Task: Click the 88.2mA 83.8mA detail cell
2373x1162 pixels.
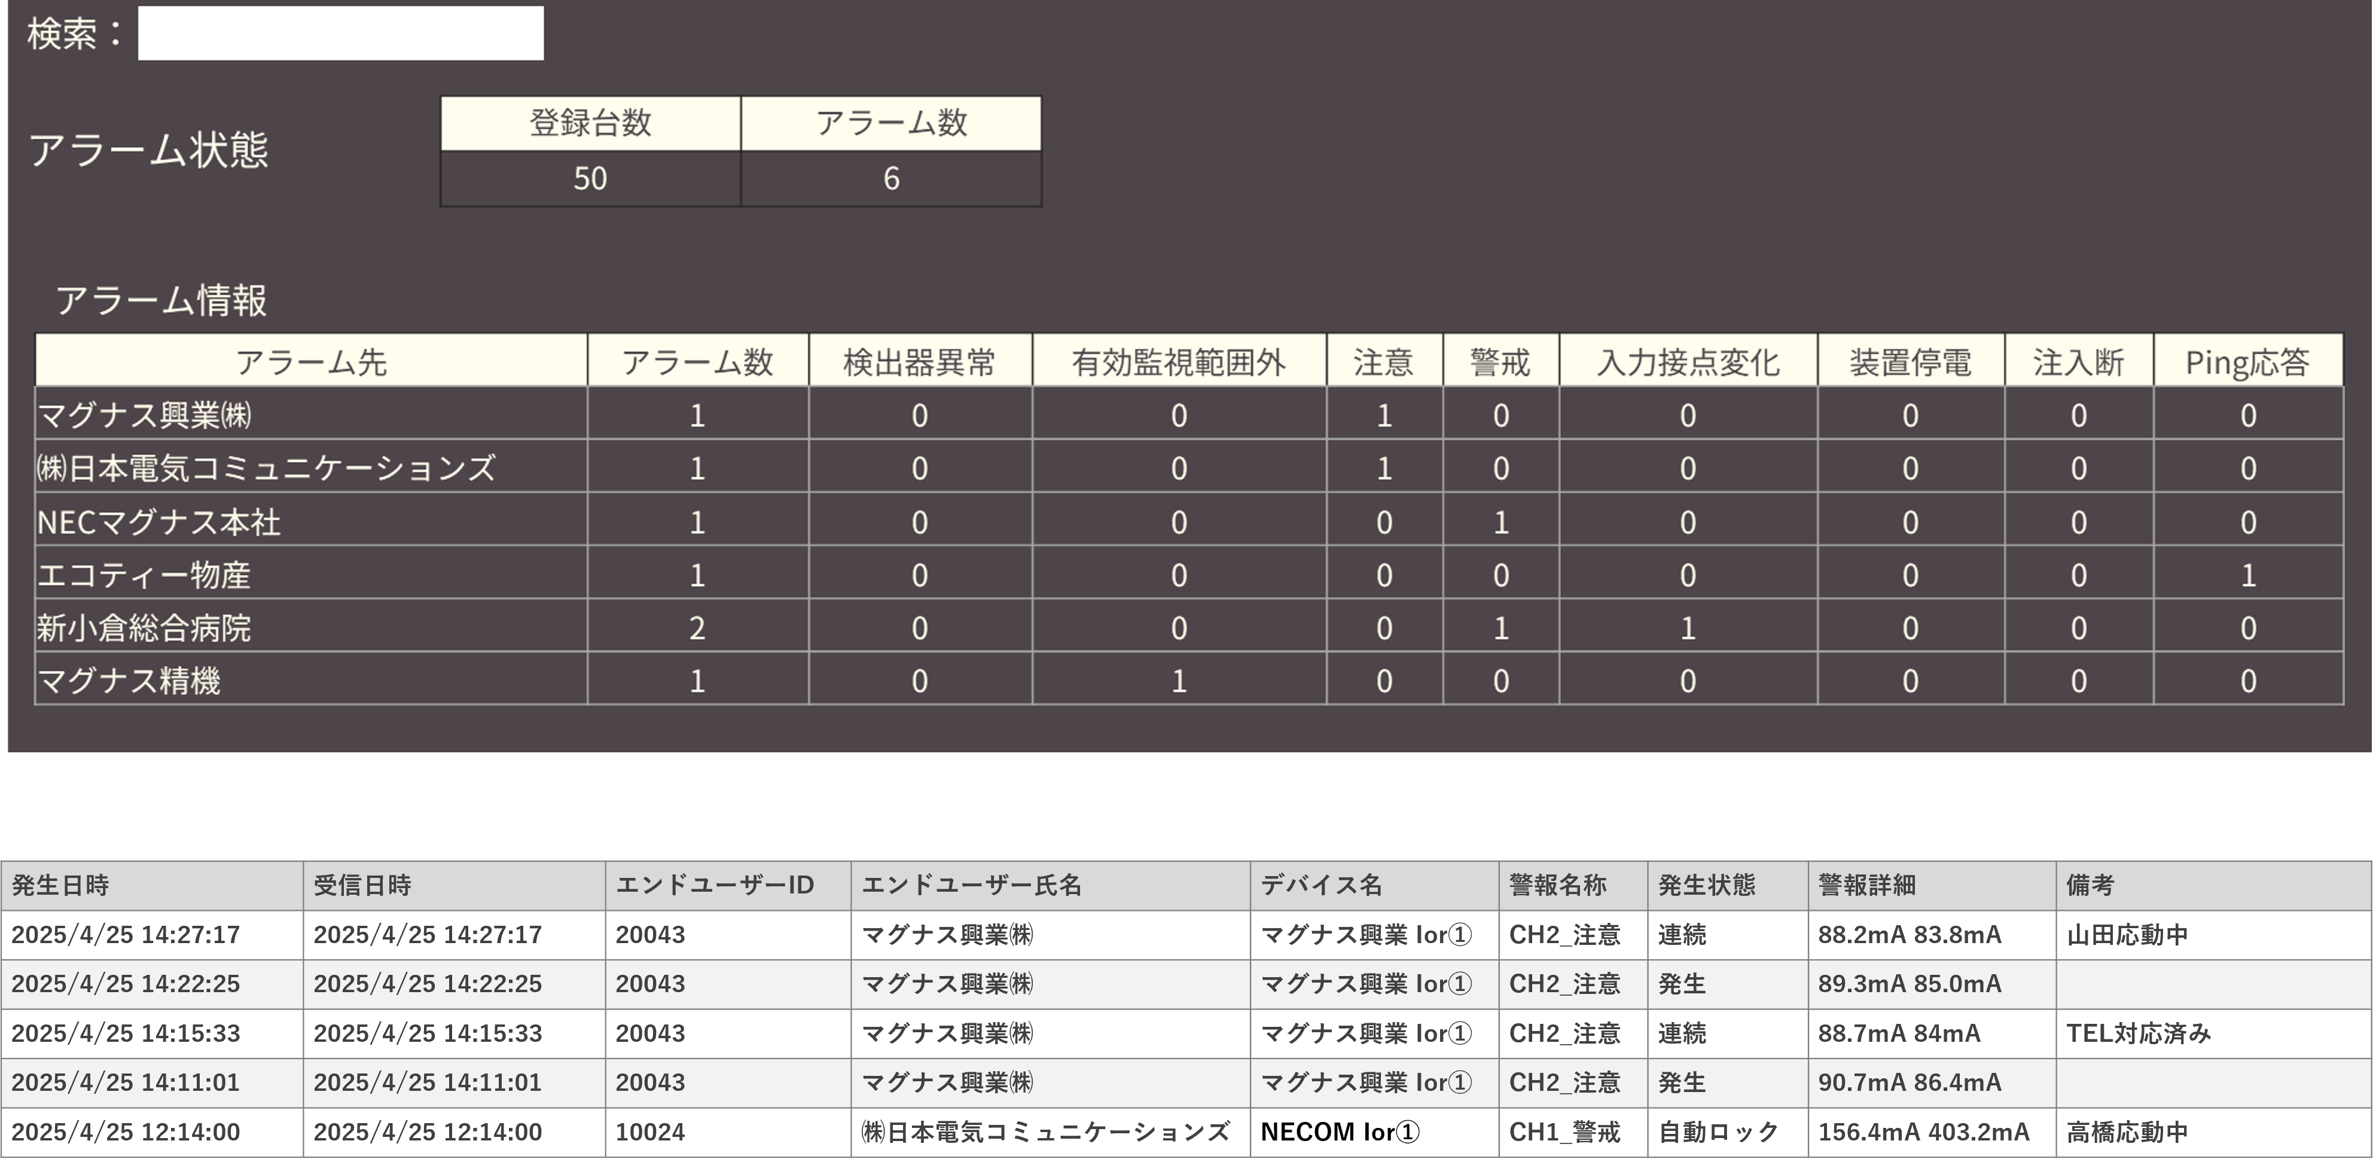Action: click(x=1932, y=934)
